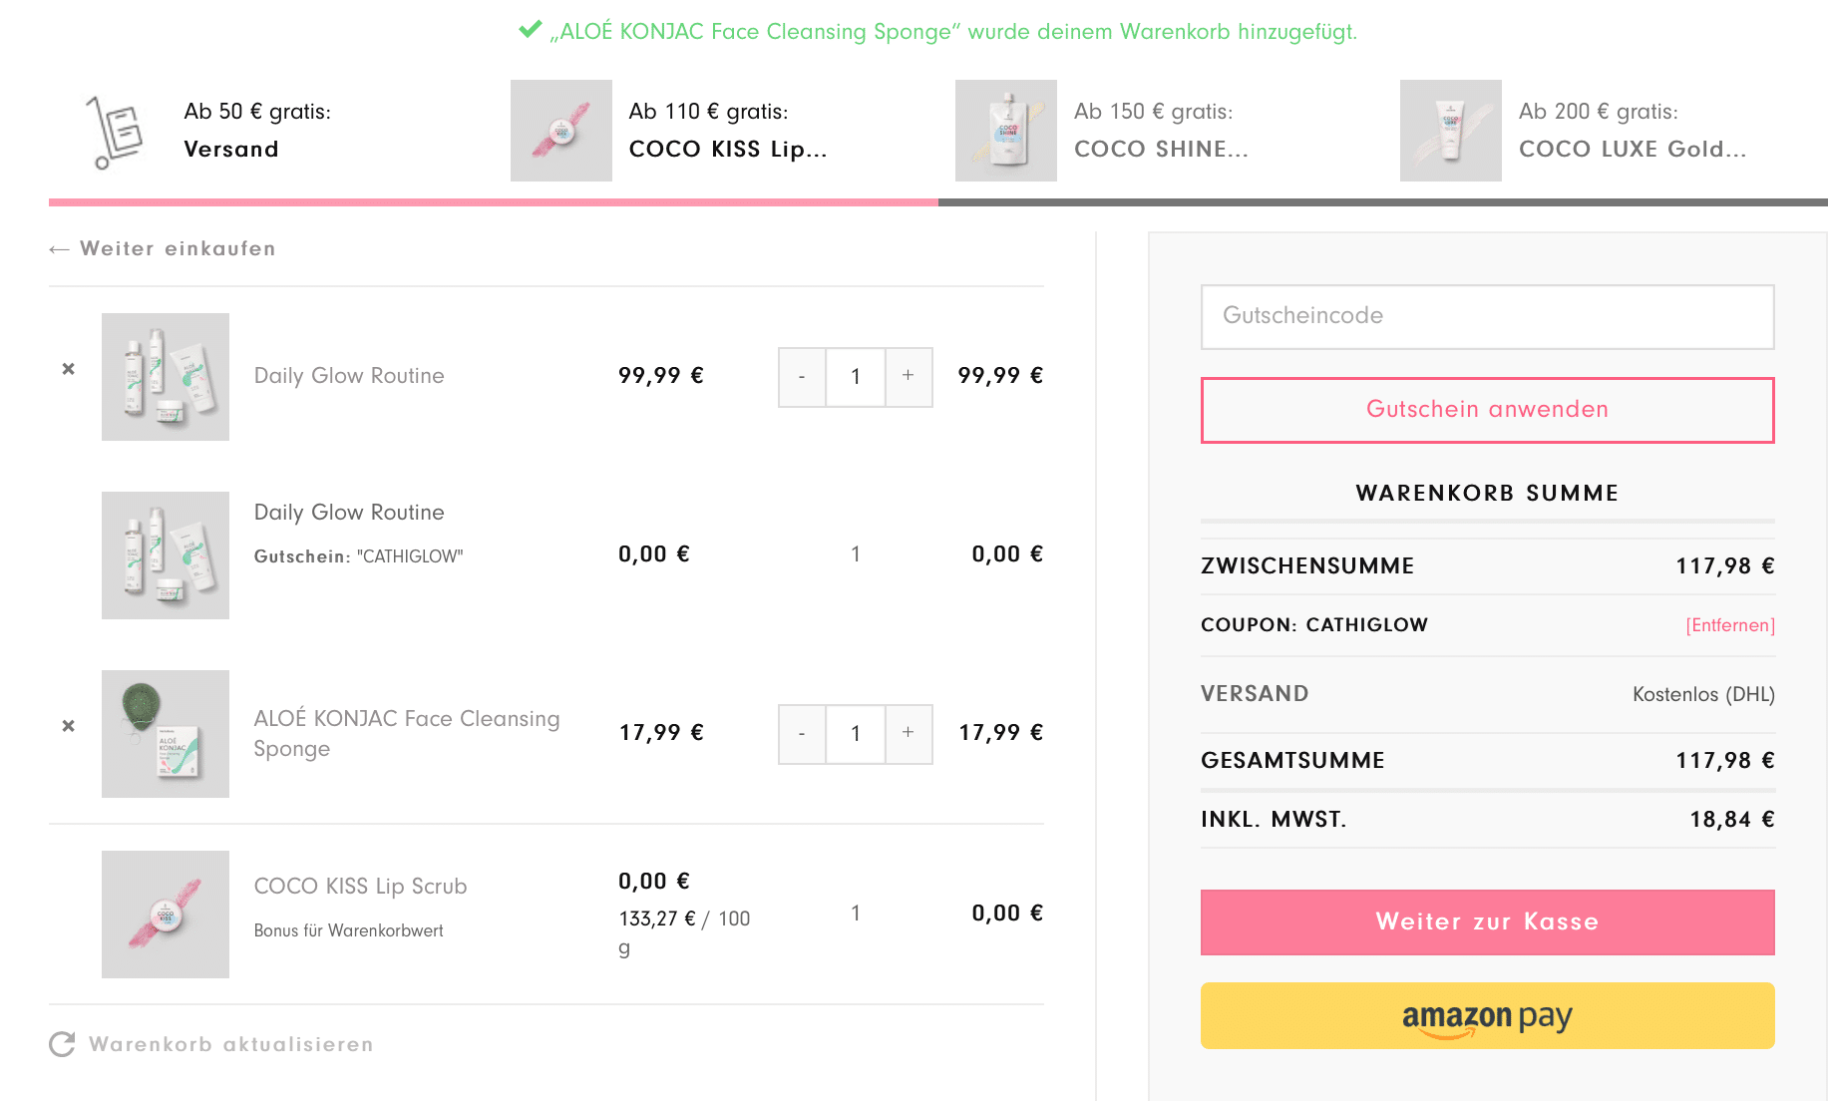The width and height of the screenshot is (1828, 1101).
Task: Decrease Daily Glow Routine quantity with minus
Action: [802, 377]
